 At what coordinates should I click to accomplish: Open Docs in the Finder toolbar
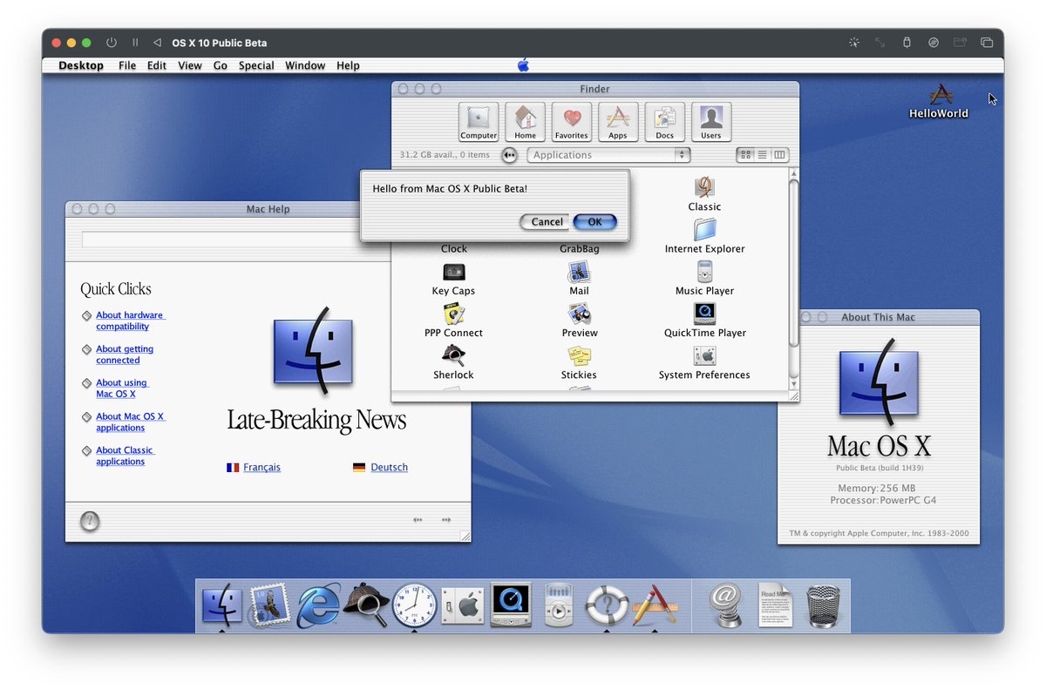click(x=664, y=121)
